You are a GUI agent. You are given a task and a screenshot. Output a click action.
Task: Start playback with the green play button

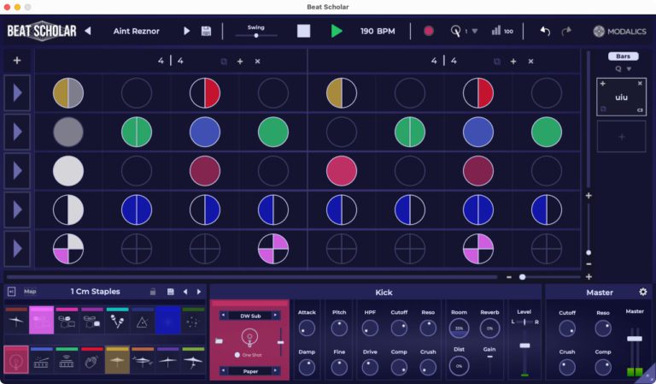337,31
